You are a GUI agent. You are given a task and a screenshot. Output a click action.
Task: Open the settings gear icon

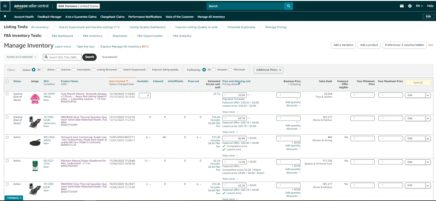(x=410, y=6)
